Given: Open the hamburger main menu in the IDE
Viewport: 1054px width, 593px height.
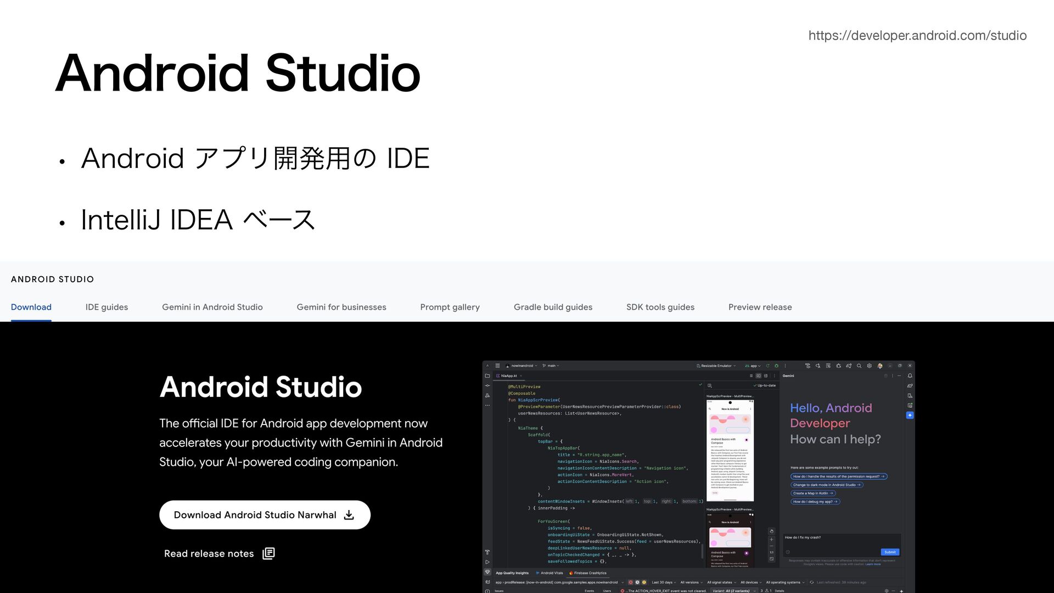Looking at the screenshot, I should point(497,366).
